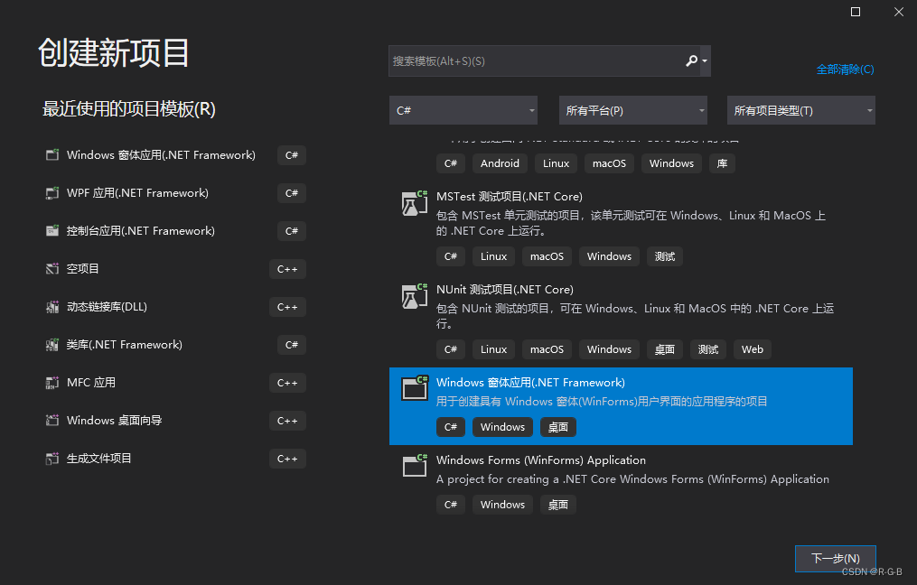The image size is (917, 585).
Task: Click the C# badge beside WPF 应用
Action: click(291, 193)
